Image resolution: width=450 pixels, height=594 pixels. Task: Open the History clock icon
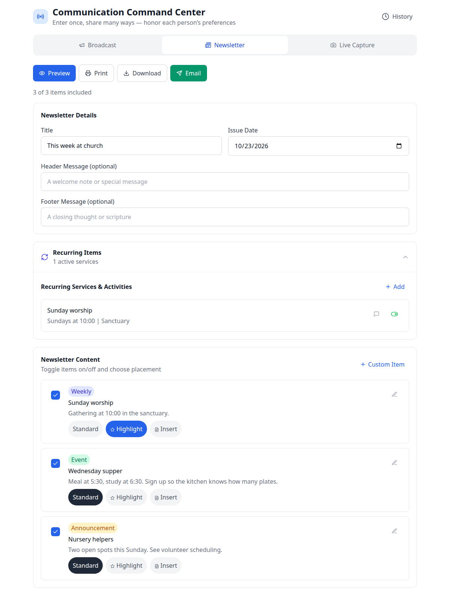[x=385, y=17]
